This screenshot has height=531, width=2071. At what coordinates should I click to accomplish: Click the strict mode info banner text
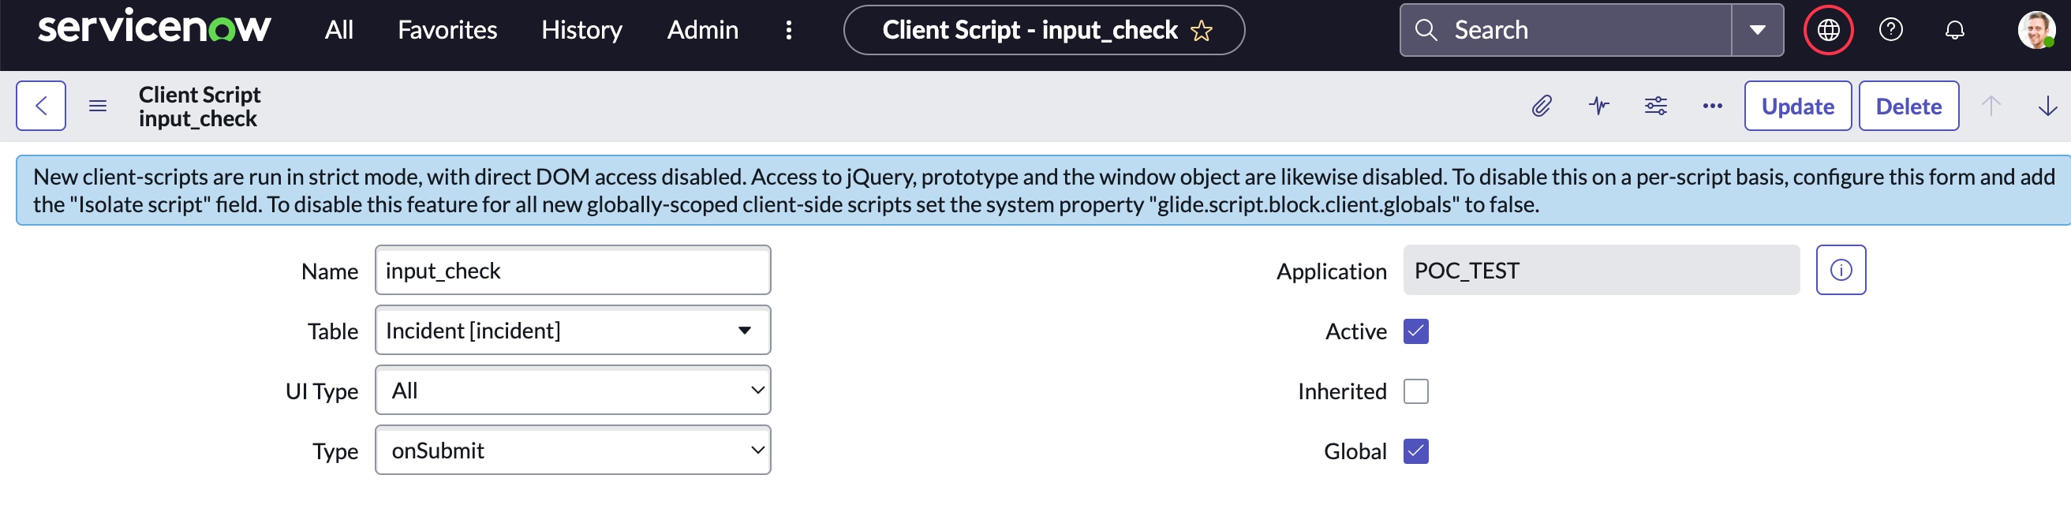[x=1044, y=191]
